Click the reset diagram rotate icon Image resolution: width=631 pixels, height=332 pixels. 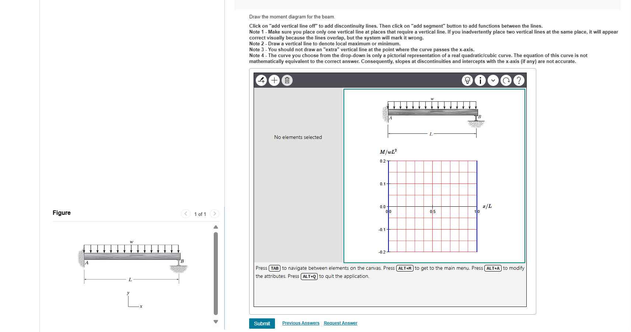click(506, 80)
